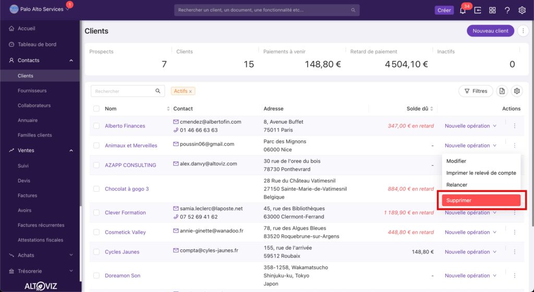Screen dimensions: 534x292
Task: Click the envelope icon for cmendez@albertofin.com
Action: click(176, 122)
